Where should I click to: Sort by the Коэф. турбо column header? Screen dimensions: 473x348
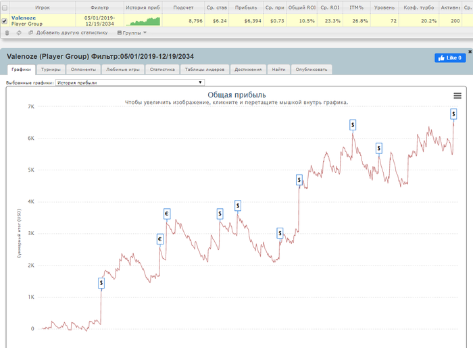click(419, 7)
